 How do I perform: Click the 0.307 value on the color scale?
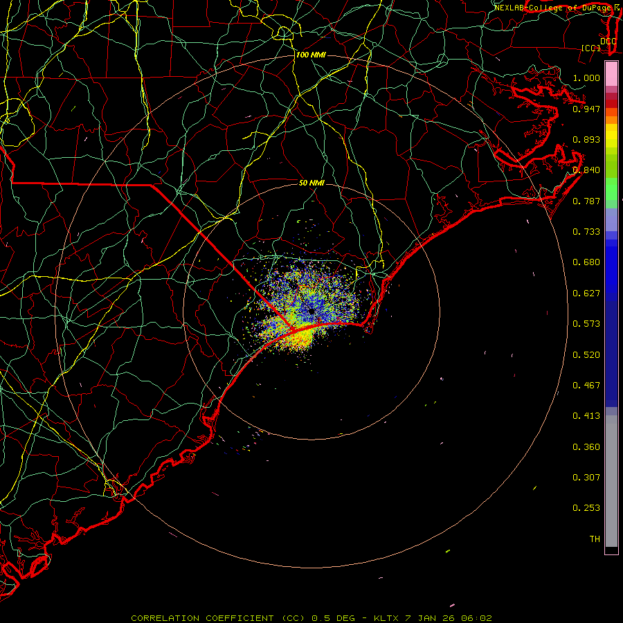(586, 478)
